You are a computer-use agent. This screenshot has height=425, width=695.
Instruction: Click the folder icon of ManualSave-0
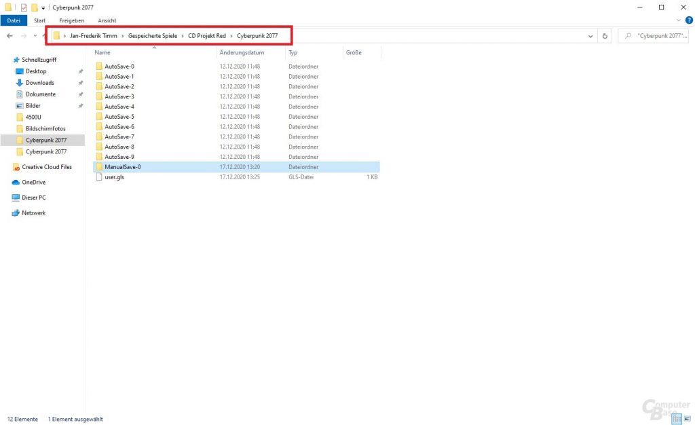click(x=99, y=166)
